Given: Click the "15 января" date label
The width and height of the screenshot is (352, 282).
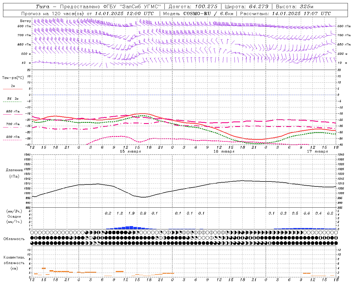Looking at the screenshot, I should coord(130,151).
